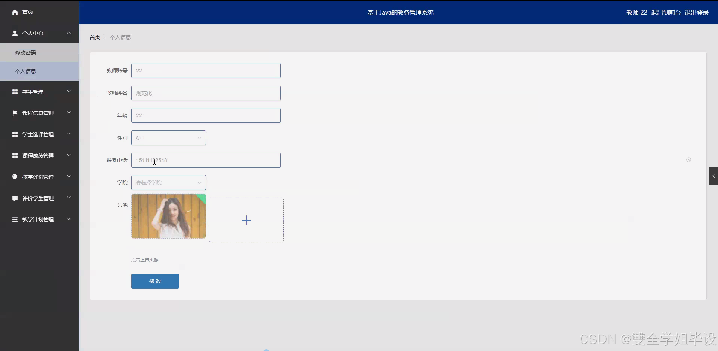Select the person icon for 个人中心
This screenshot has width=718, height=351.
15,33
